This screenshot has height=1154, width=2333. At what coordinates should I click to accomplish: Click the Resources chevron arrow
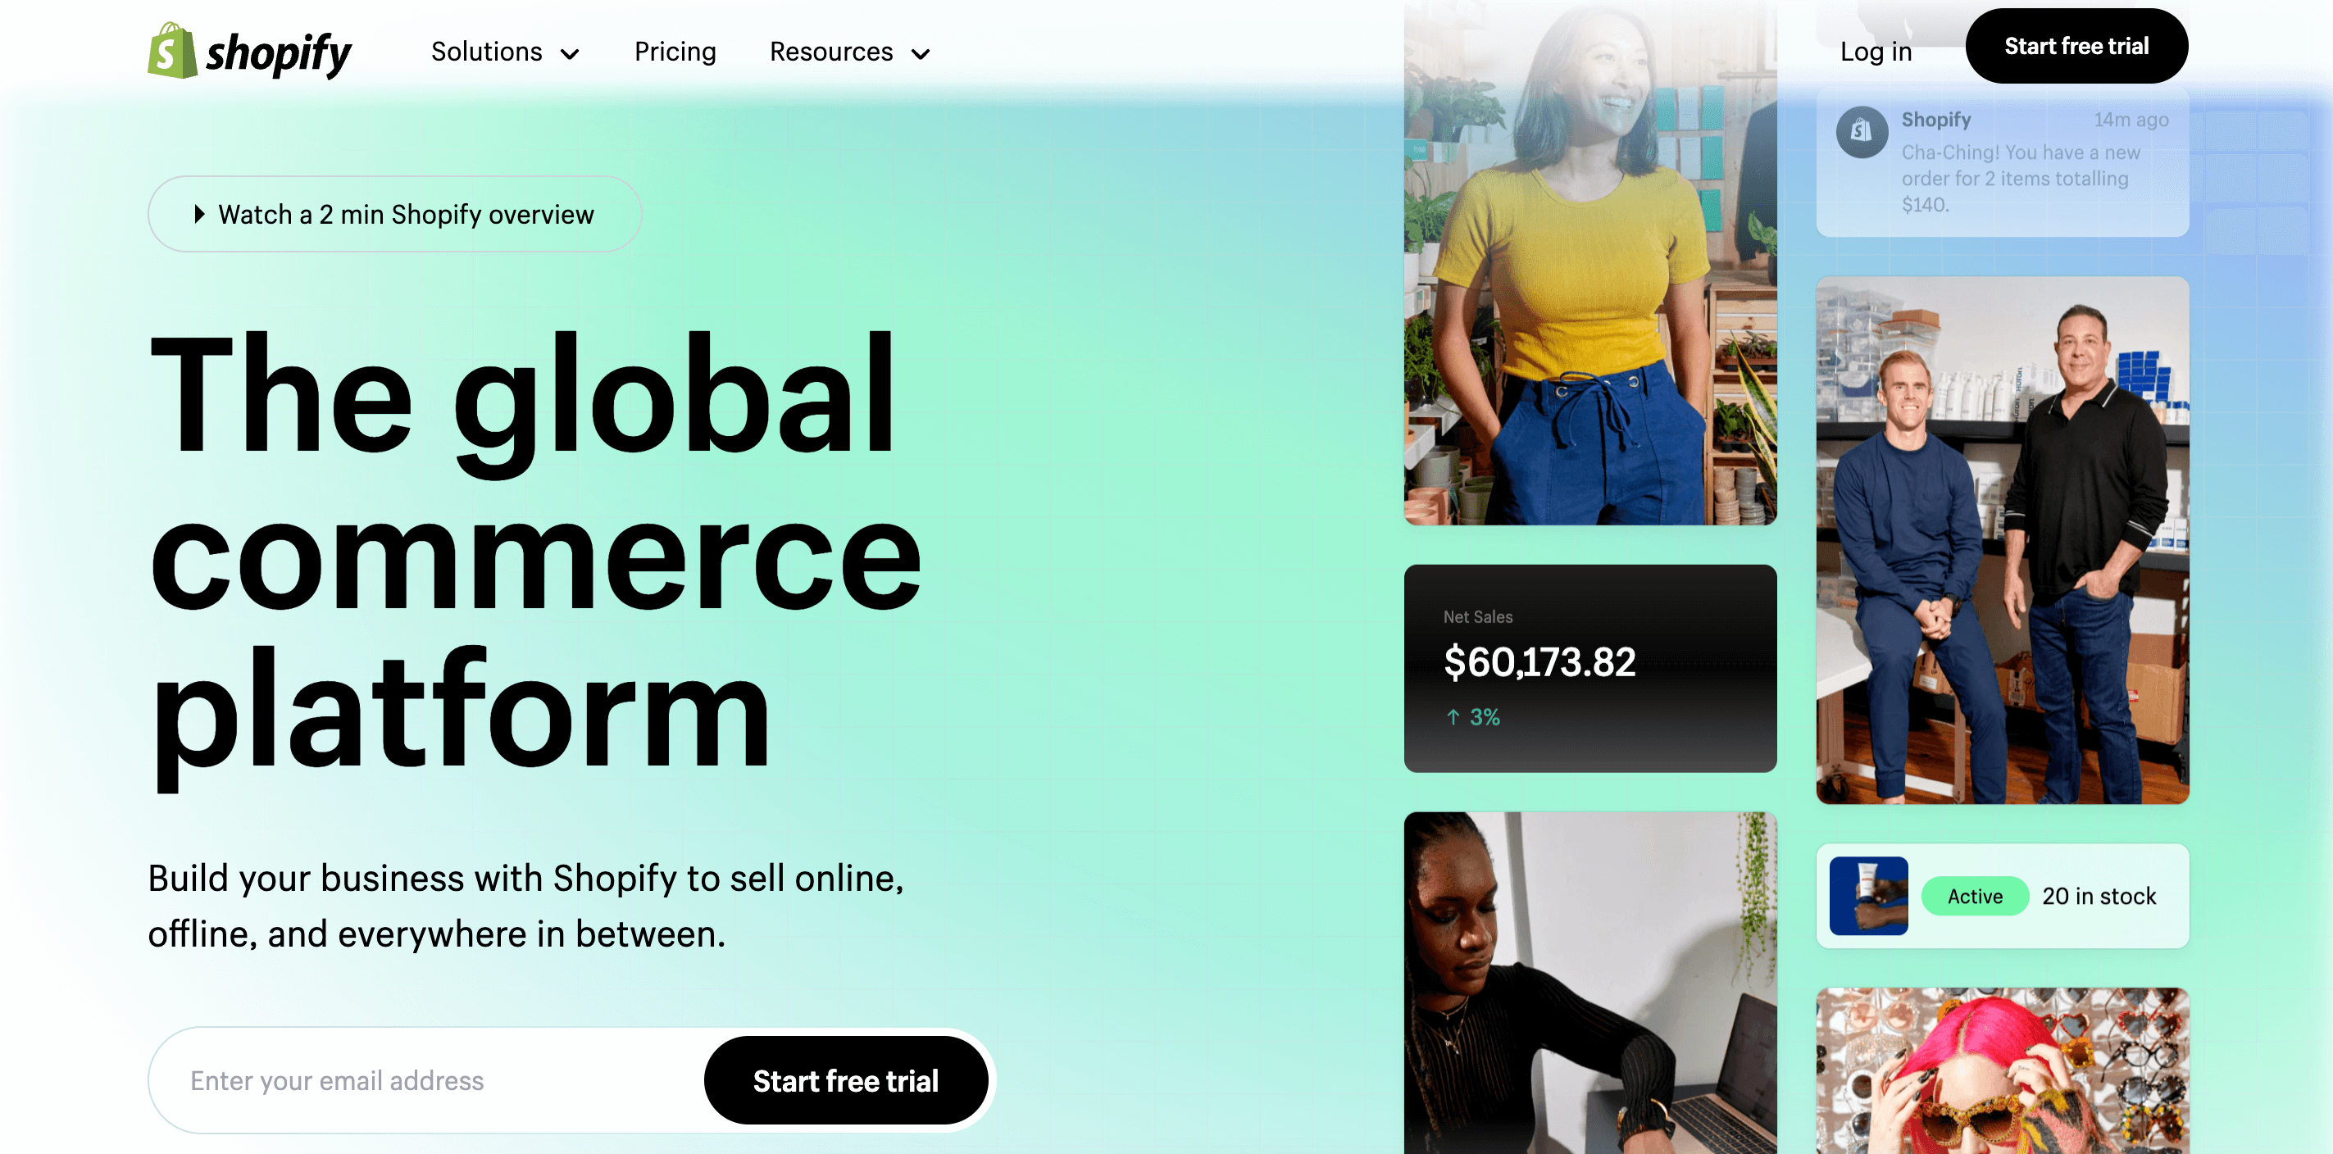920,54
